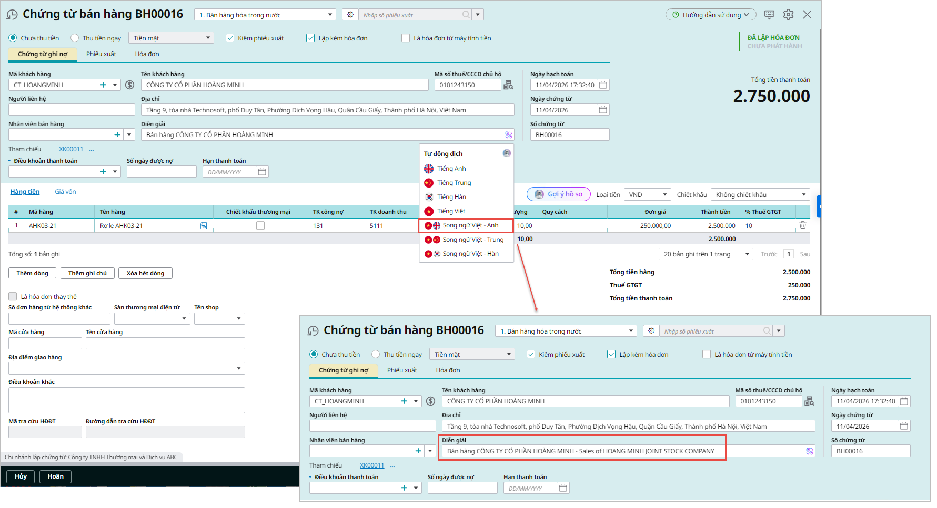Open the settings gear icon at top right

point(788,15)
